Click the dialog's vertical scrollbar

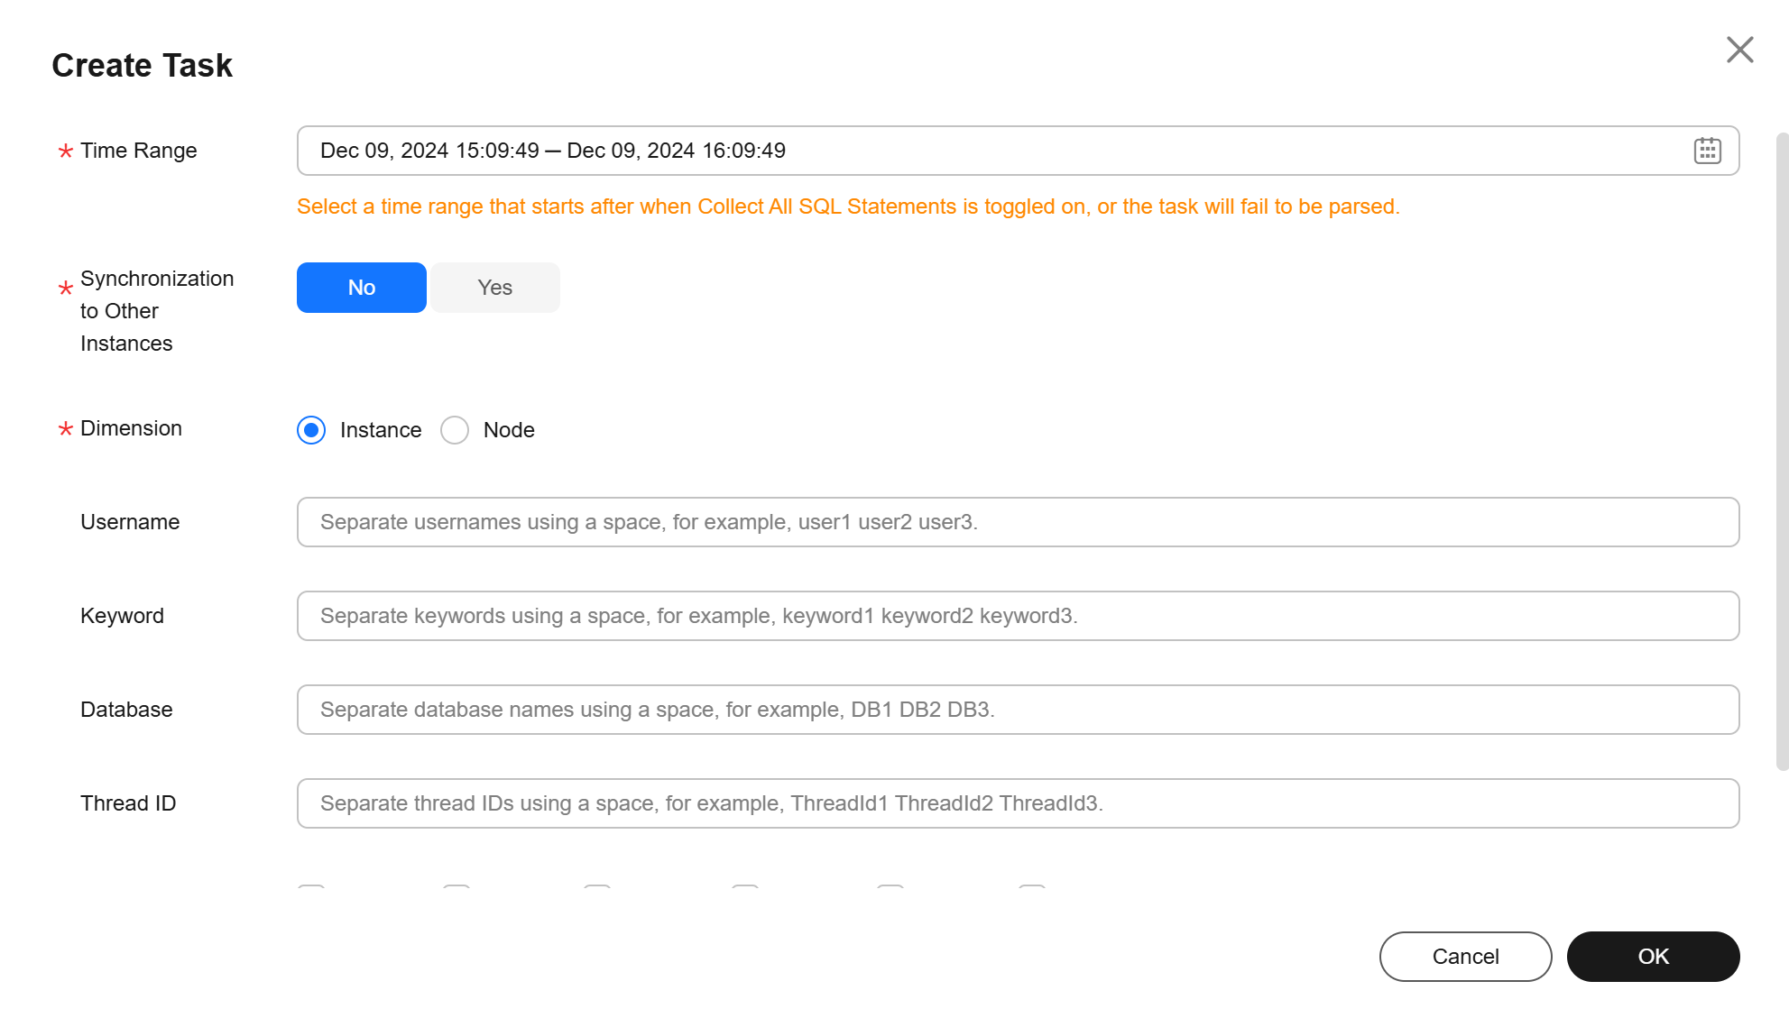pos(1782,451)
